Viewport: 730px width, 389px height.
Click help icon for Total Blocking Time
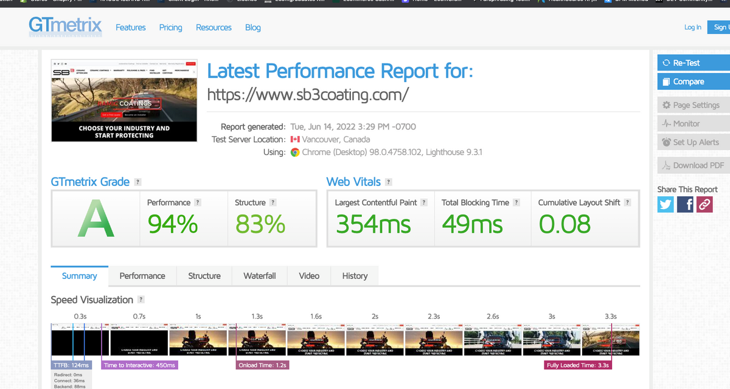click(516, 202)
